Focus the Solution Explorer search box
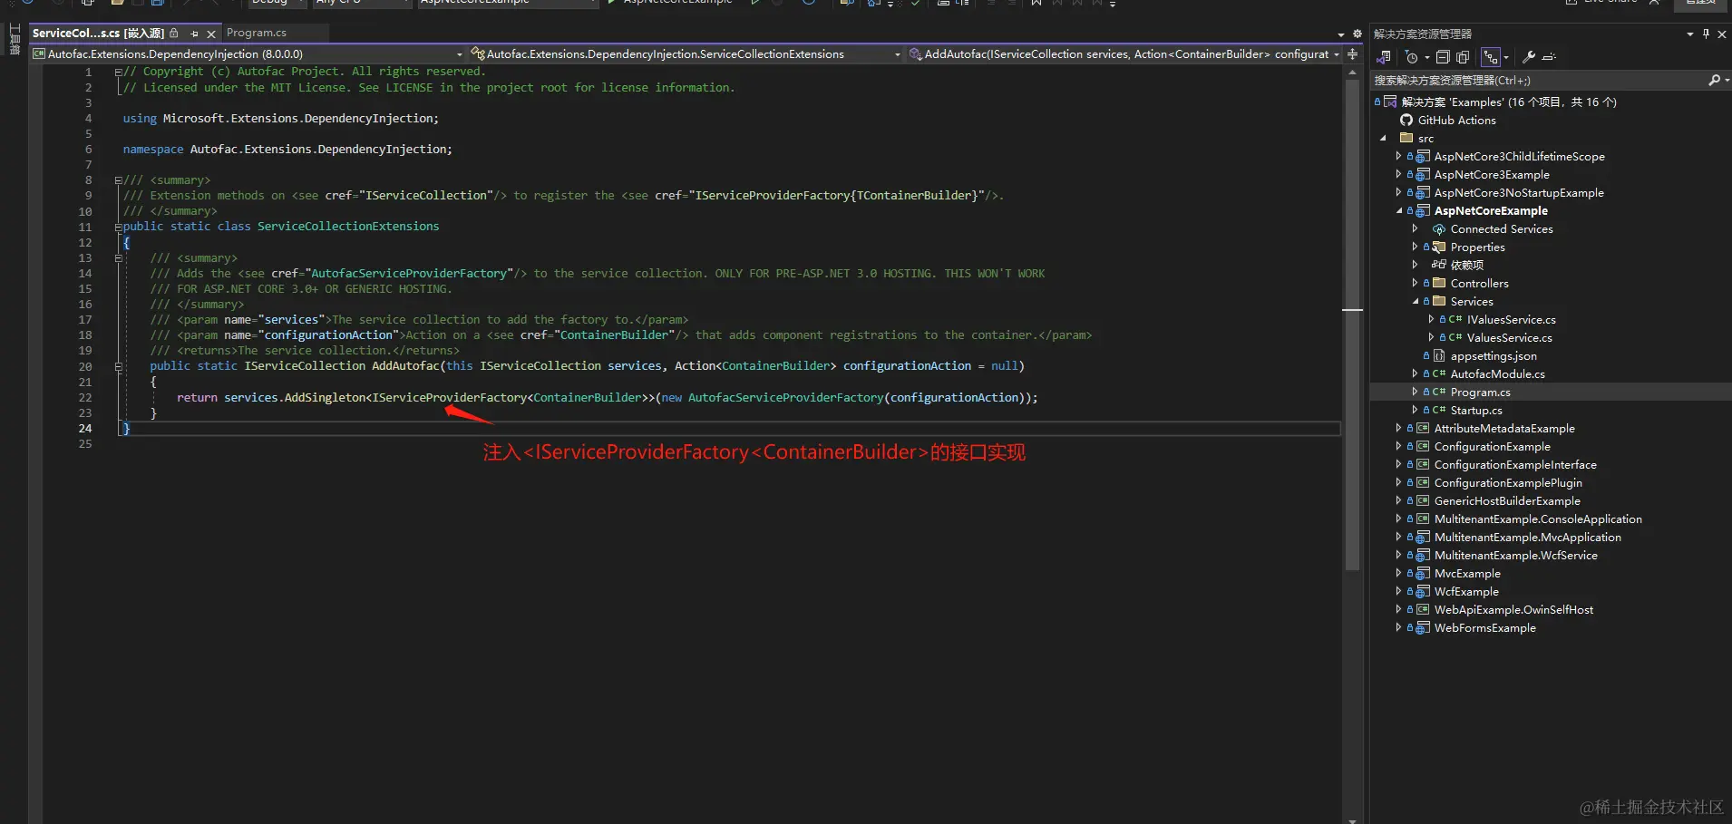This screenshot has height=824, width=1732. point(1540,81)
